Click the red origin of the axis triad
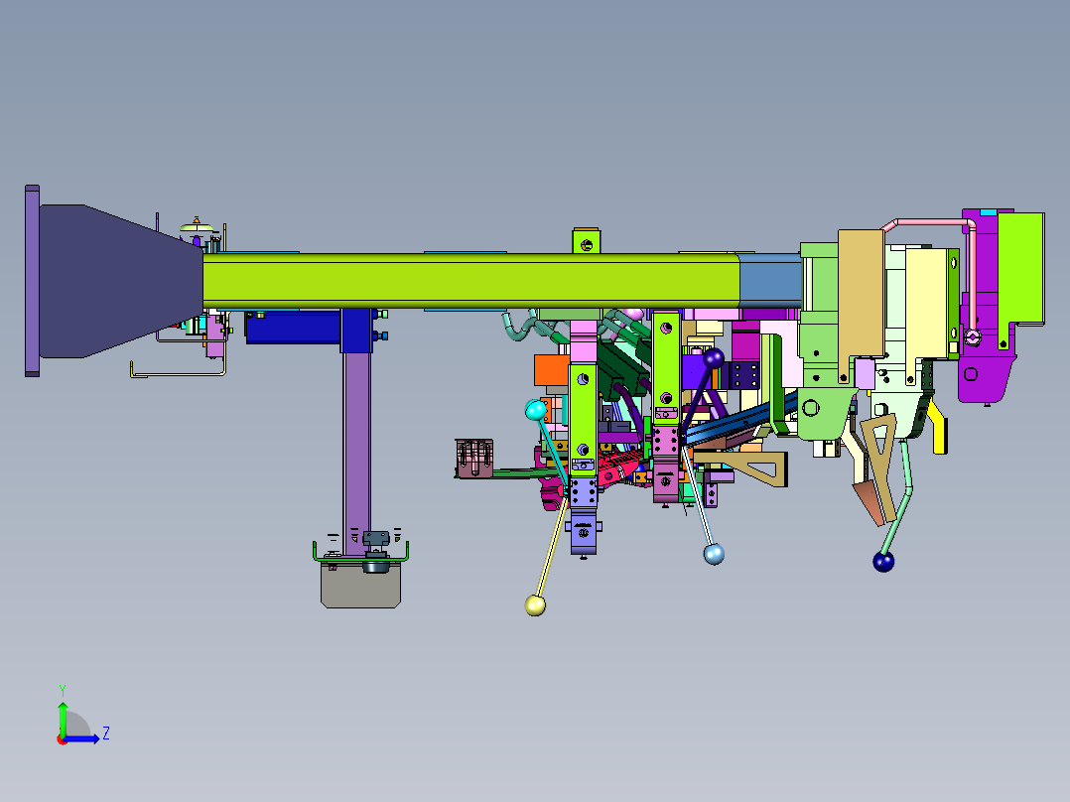Image resolution: width=1070 pixels, height=802 pixels. [62, 739]
